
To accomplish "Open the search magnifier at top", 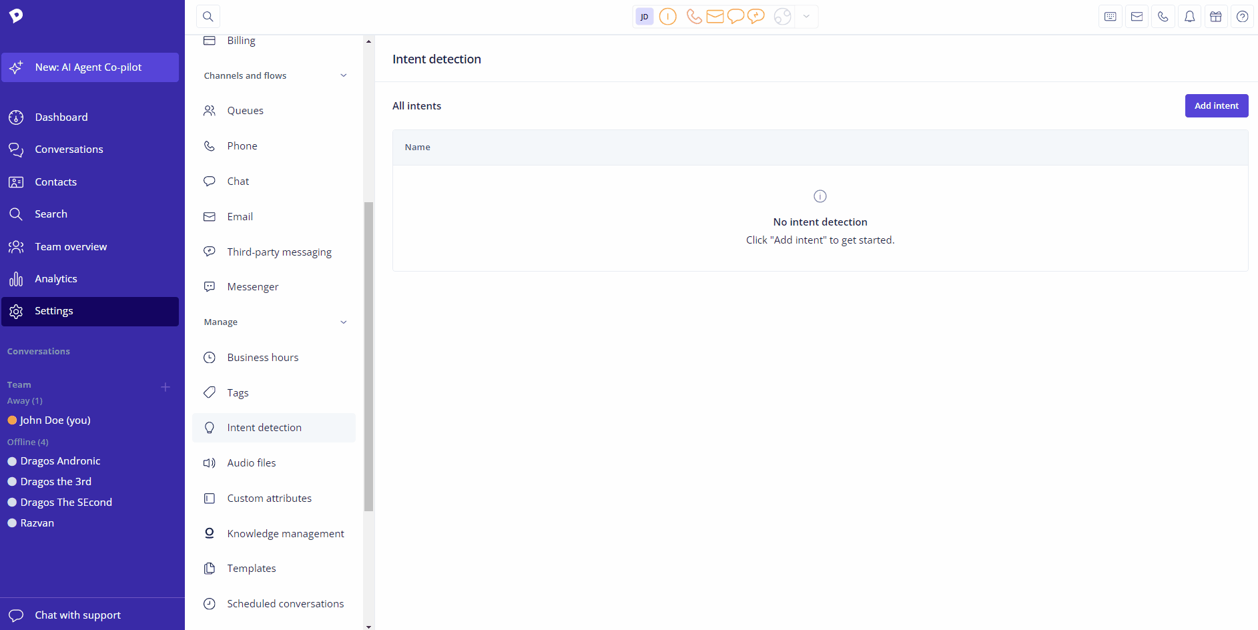I will [208, 17].
